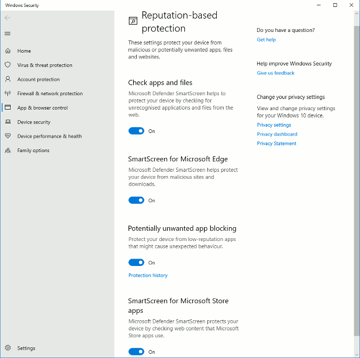This screenshot has width=360, height=358.
Task: Click the Settings gear icon
Action: pyautogui.click(x=8, y=348)
